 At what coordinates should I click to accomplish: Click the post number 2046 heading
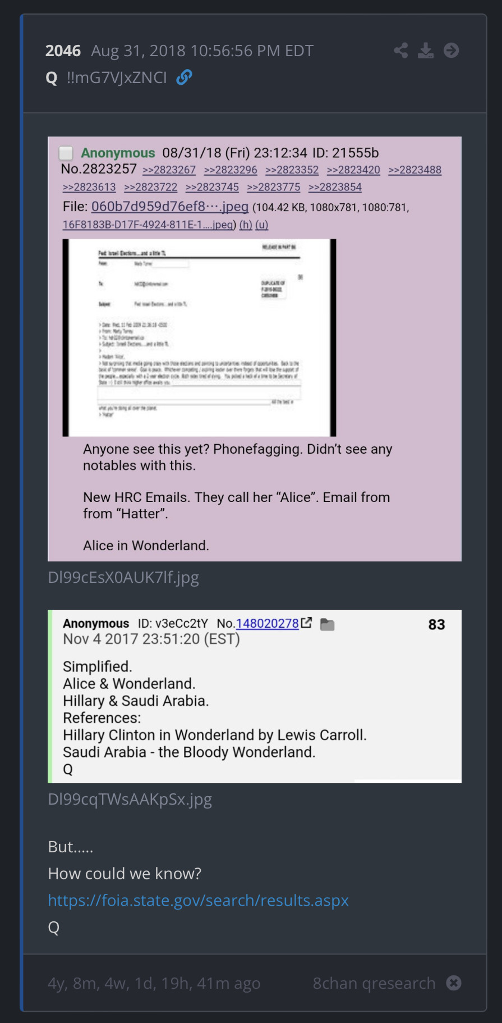pos(63,51)
